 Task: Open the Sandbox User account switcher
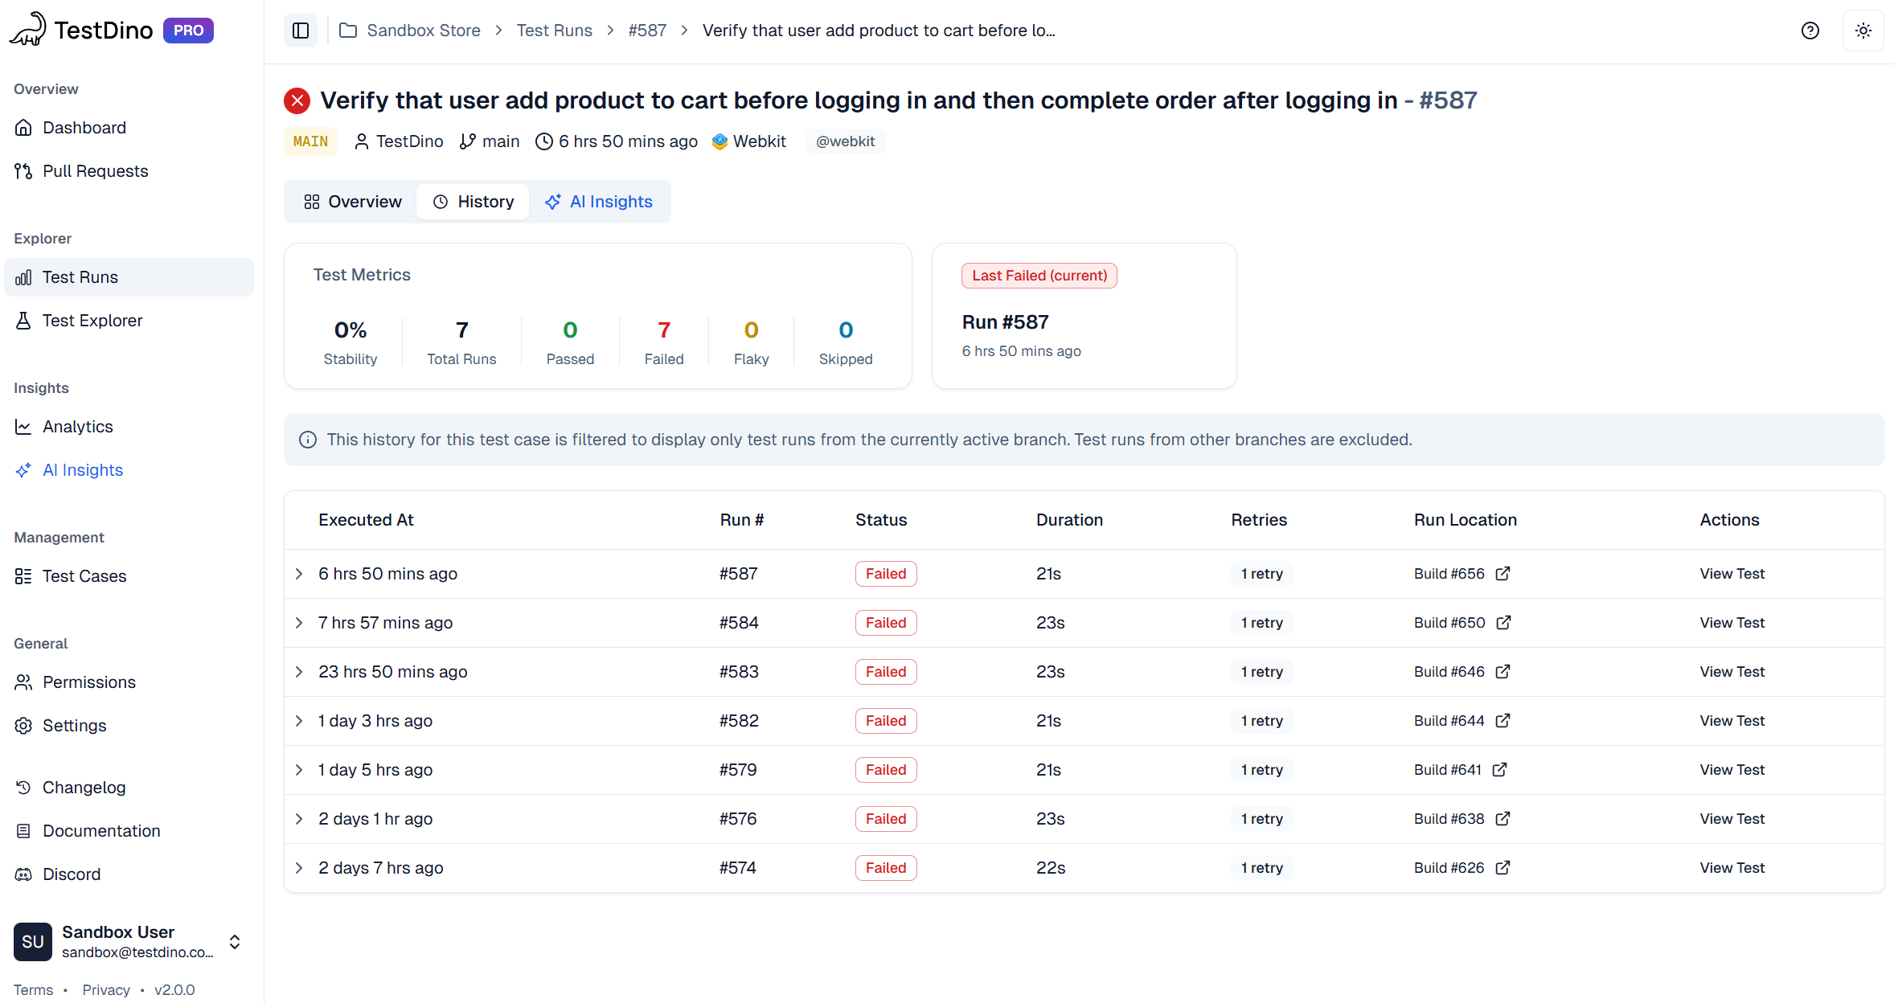235,942
